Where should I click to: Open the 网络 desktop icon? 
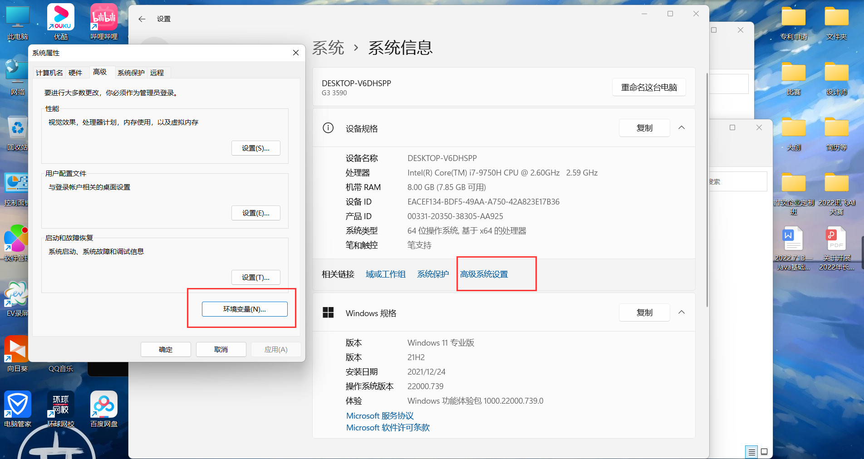[x=18, y=77]
